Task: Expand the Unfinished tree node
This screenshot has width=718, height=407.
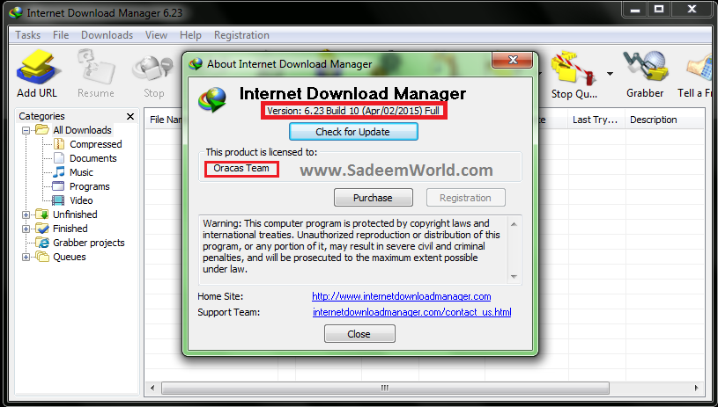Action: pos(26,214)
